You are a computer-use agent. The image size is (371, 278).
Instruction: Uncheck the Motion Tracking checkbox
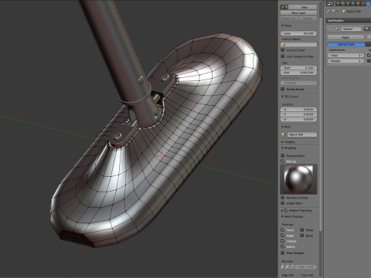tap(286, 210)
